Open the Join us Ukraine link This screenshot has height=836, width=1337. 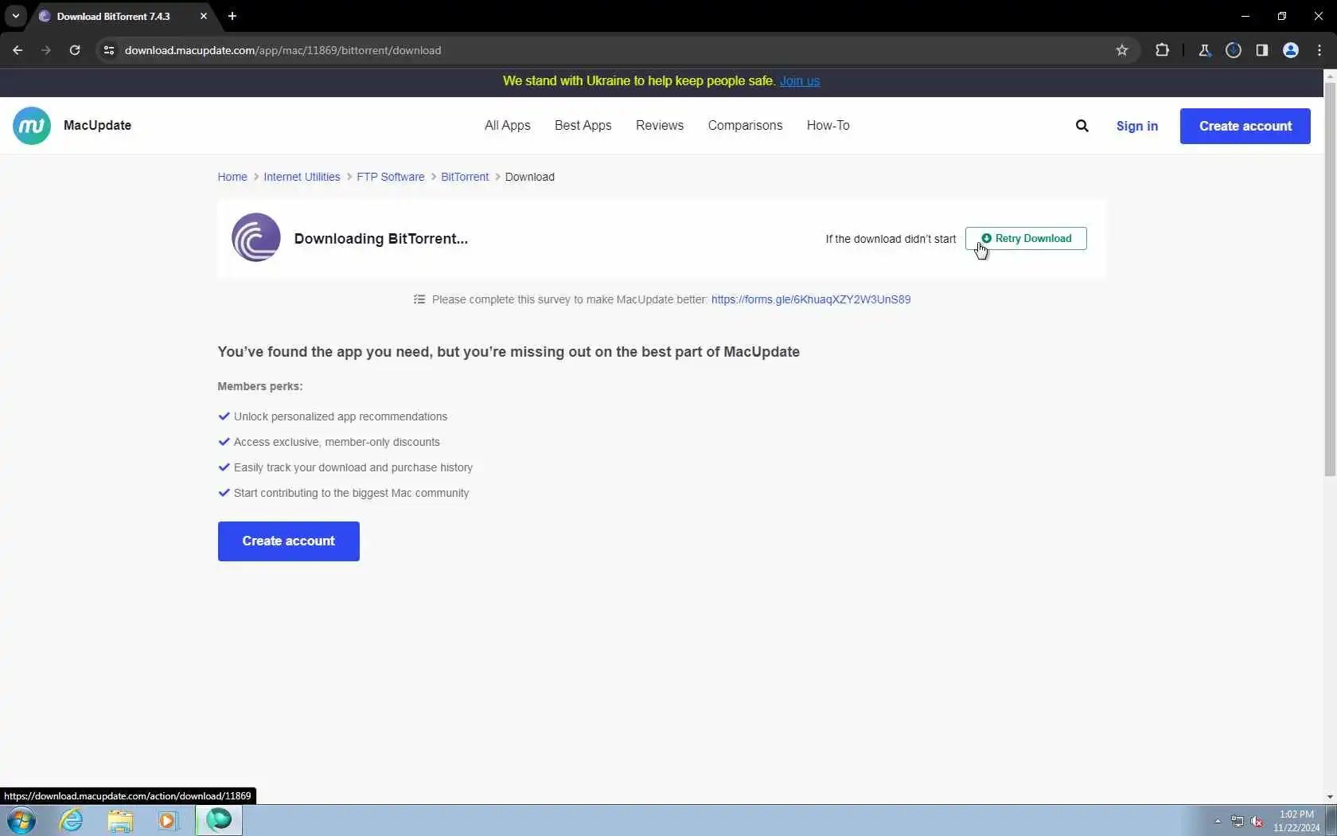pos(800,81)
